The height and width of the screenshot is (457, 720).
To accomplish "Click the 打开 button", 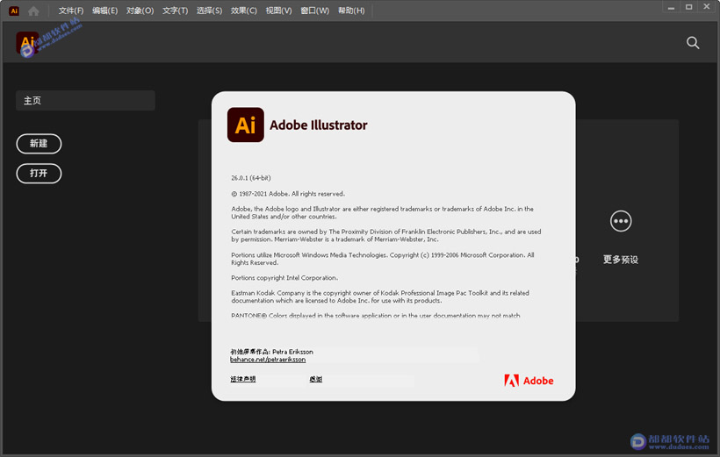I will (x=39, y=174).
